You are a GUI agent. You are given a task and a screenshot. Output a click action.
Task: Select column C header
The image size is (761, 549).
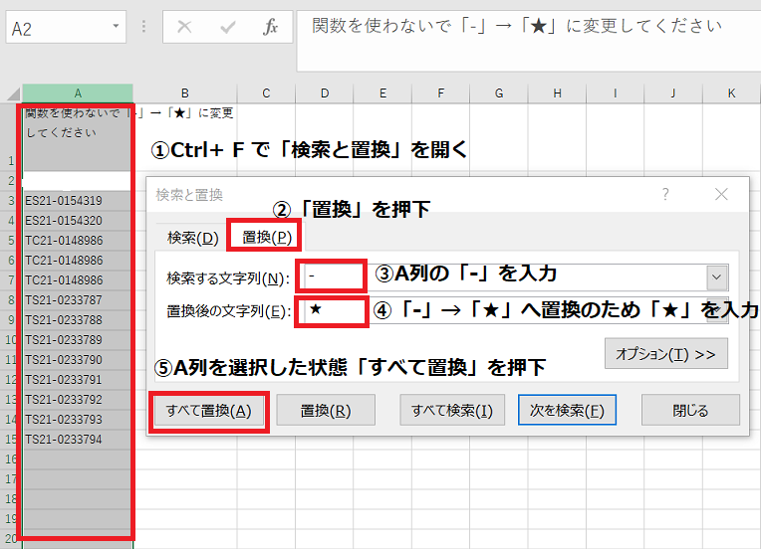click(266, 93)
